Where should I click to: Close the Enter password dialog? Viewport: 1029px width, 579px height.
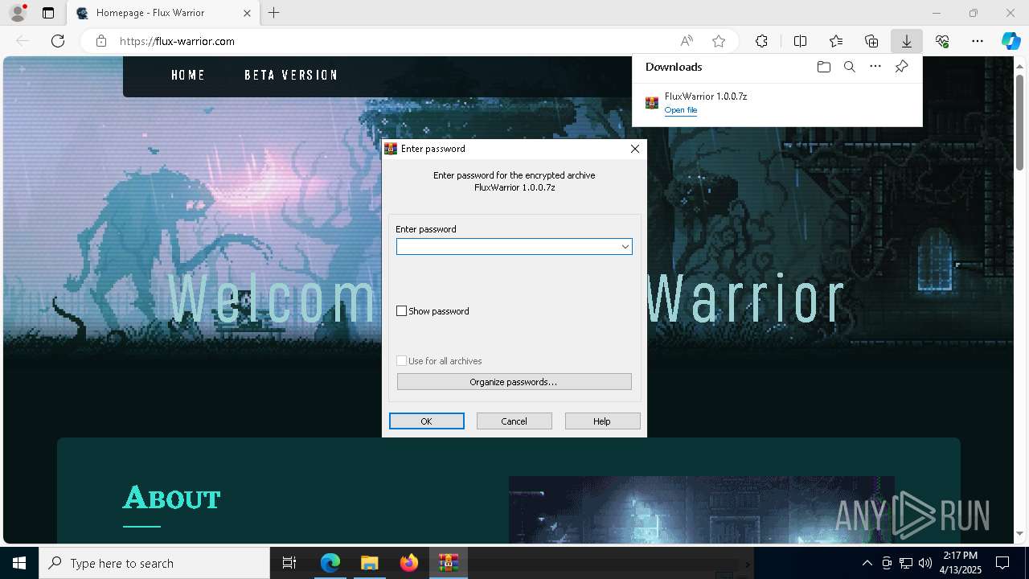point(634,149)
